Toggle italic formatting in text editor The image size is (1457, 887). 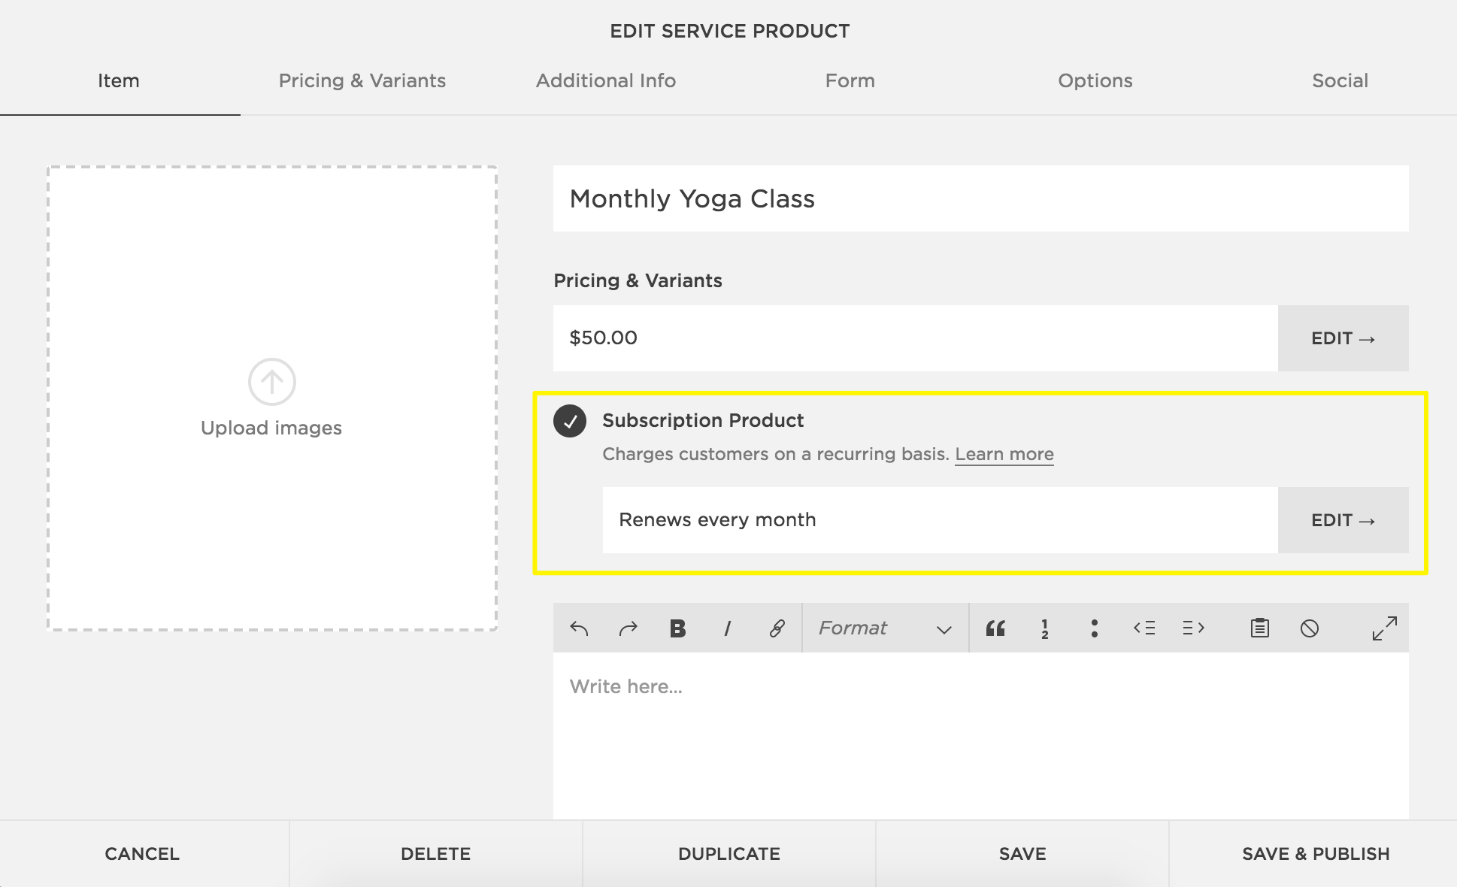point(727,628)
